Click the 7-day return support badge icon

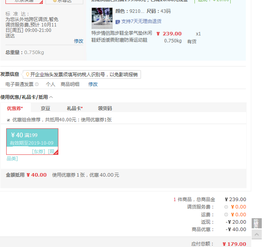[117, 22]
